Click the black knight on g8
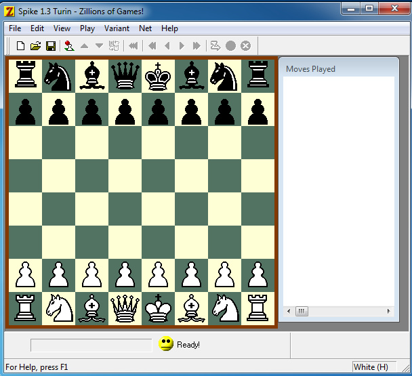The height and width of the screenshot is (376, 412). (224, 76)
